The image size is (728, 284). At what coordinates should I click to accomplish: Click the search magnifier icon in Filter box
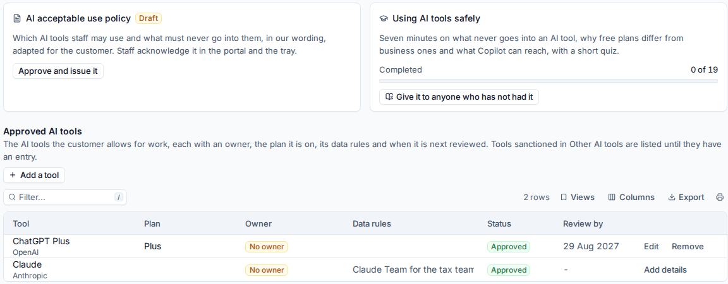[x=12, y=197]
